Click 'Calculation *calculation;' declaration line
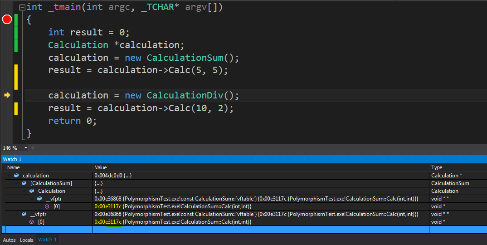Viewport: 487px width, 245px height. pyautogui.click(x=116, y=45)
